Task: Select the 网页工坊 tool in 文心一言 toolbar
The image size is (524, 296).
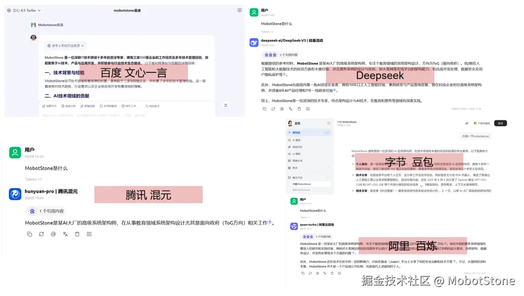Action: (x=129, y=106)
